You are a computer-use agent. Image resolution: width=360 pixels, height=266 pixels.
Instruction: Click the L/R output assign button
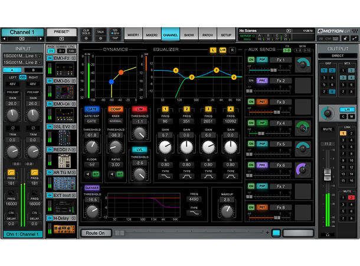[347, 110]
